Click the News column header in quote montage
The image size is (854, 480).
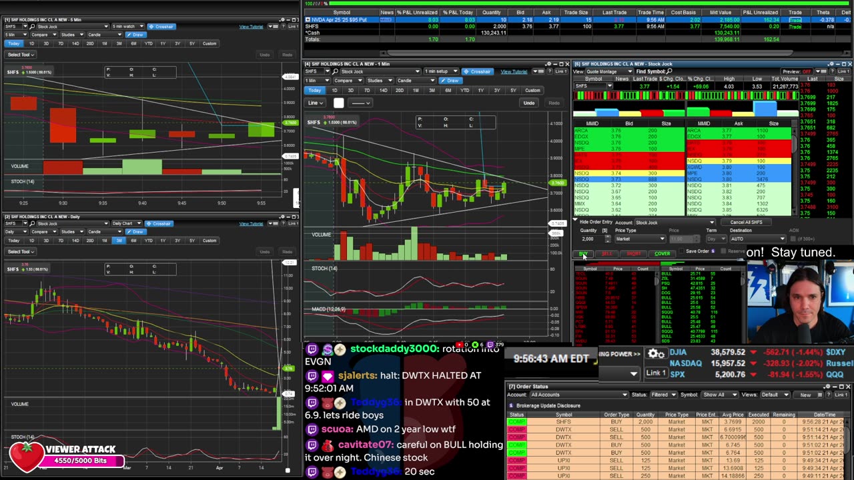pyautogui.click(x=621, y=79)
